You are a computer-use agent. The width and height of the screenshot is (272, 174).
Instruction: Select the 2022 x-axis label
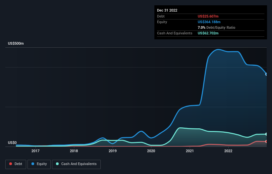(228, 151)
